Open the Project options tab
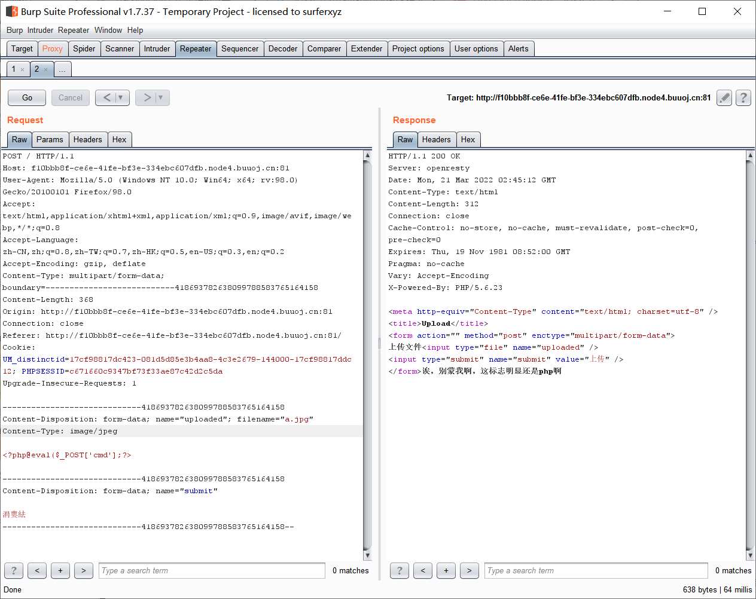The image size is (756, 599). coord(418,49)
